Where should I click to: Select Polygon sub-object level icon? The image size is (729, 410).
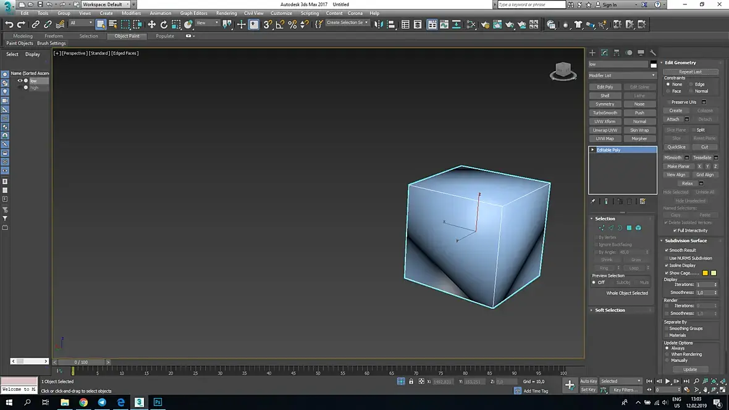[x=630, y=228]
